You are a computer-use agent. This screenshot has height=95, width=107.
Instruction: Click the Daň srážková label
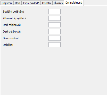click(12, 31)
